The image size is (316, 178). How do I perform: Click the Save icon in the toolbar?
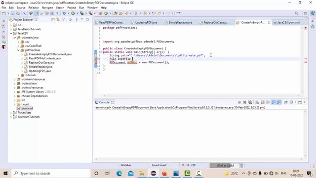point(12,13)
